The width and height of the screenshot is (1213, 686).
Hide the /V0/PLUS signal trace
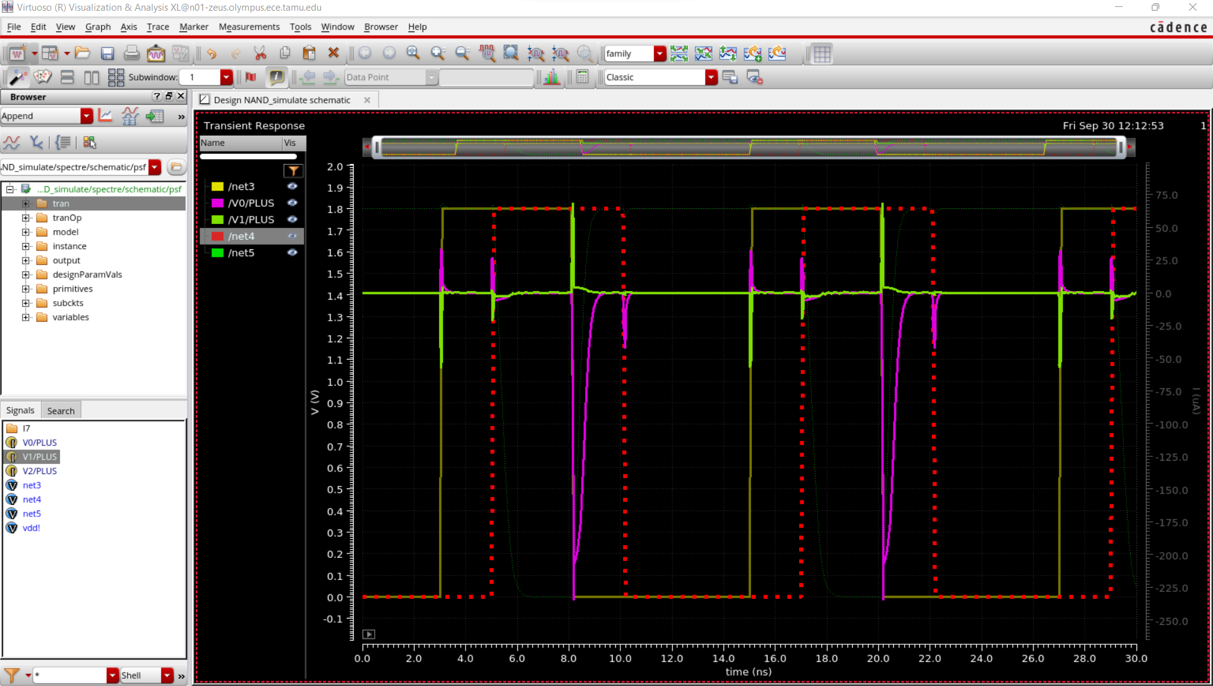click(x=292, y=203)
